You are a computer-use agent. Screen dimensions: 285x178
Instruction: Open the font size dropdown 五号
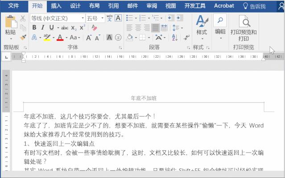pyautogui.click(x=102, y=18)
